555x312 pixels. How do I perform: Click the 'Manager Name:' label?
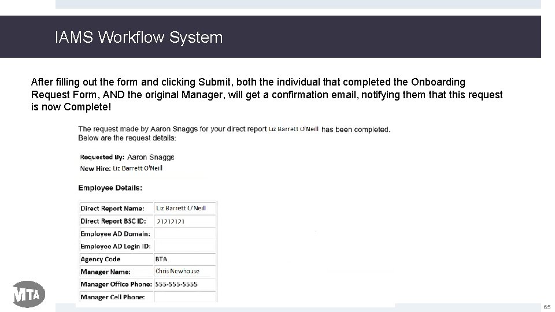(x=105, y=272)
